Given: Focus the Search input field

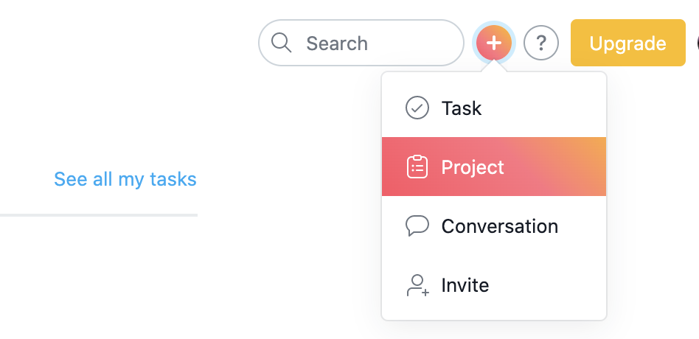Looking at the screenshot, I should [x=361, y=43].
